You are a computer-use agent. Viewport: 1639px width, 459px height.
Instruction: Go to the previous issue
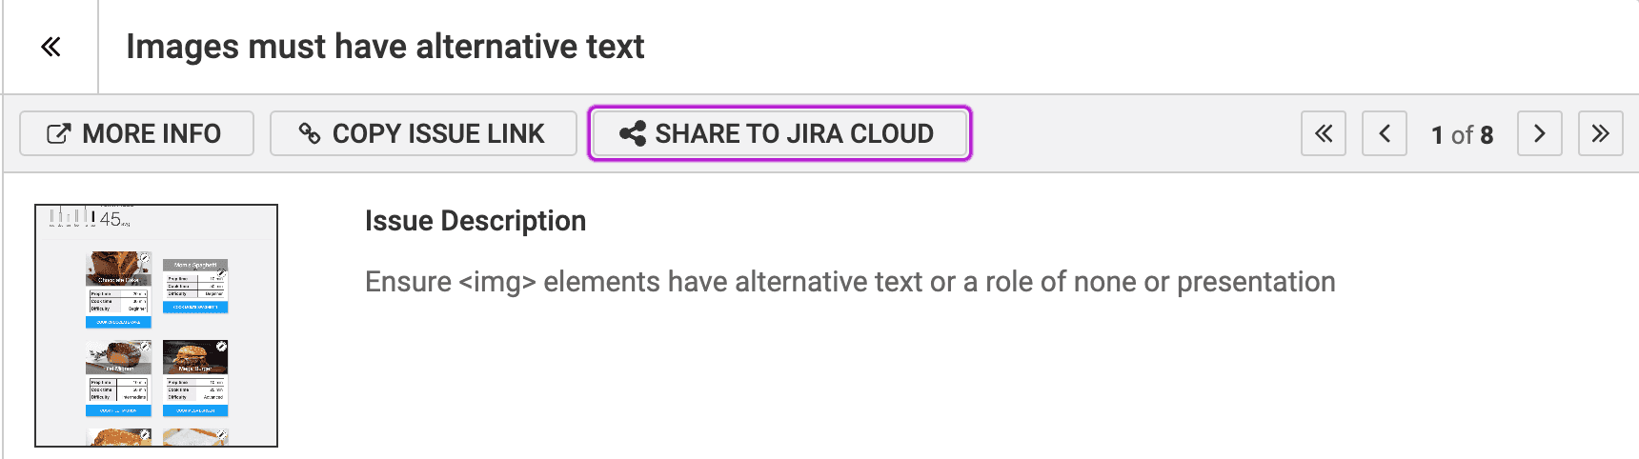(1384, 134)
